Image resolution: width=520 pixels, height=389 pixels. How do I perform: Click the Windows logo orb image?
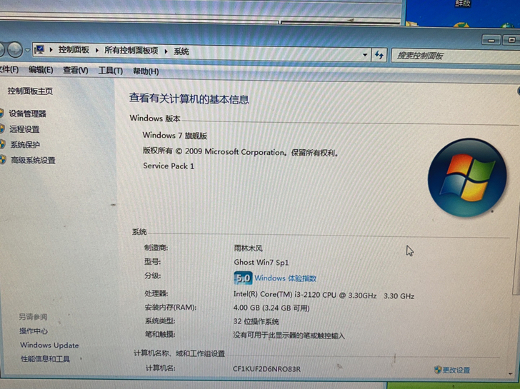467,178
